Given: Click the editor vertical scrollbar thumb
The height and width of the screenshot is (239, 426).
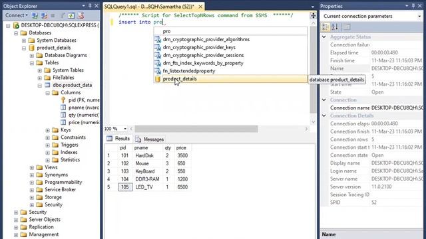Looking at the screenshot, I should (x=313, y=70).
